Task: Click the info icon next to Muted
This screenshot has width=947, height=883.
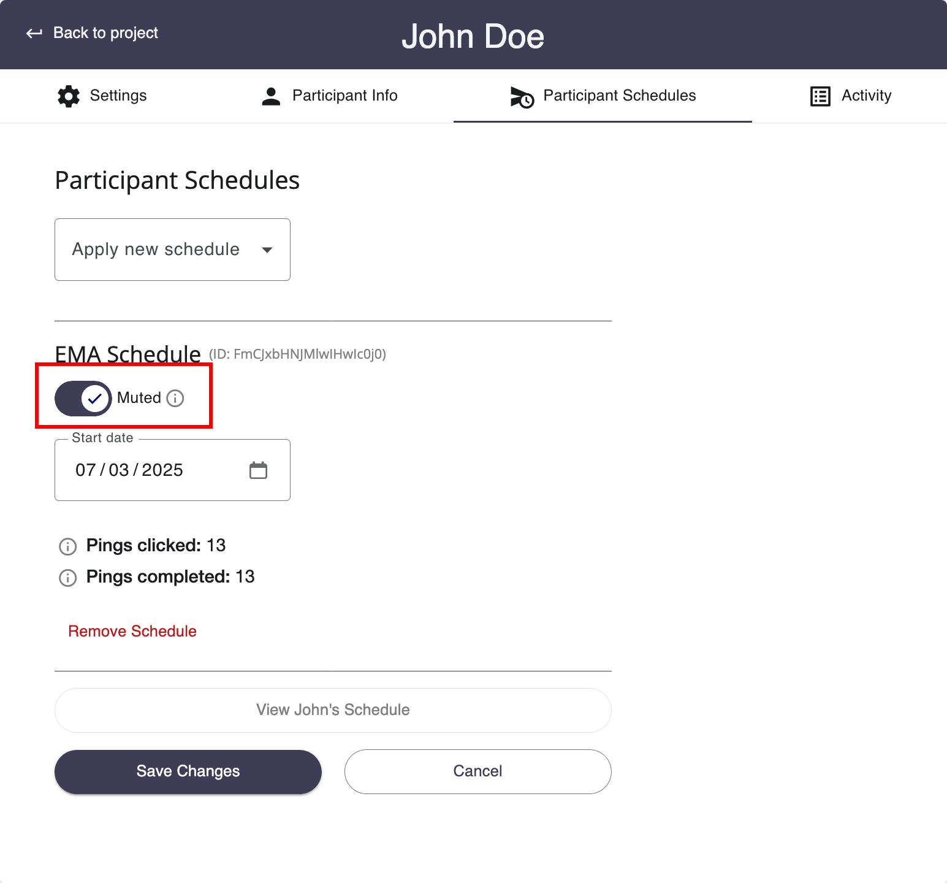Action: pyautogui.click(x=175, y=398)
